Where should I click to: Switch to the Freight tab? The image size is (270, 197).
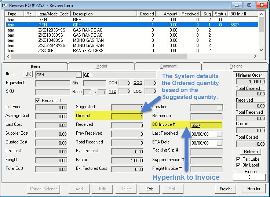pyautogui.click(x=236, y=66)
